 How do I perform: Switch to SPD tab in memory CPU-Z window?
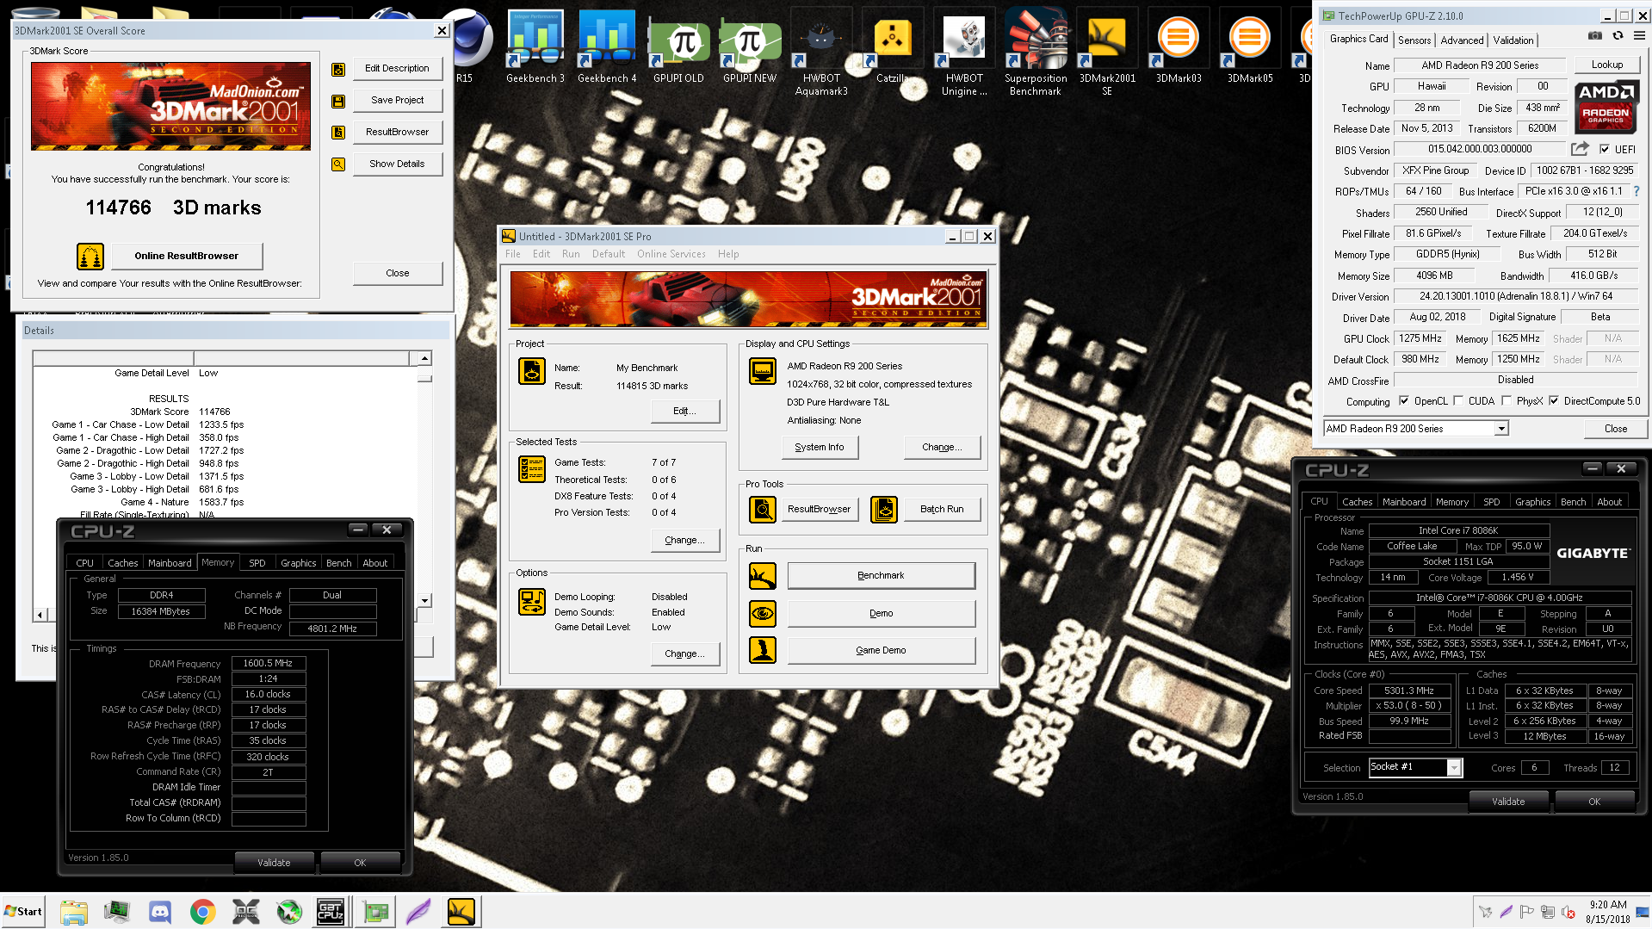(x=257, y=563)
